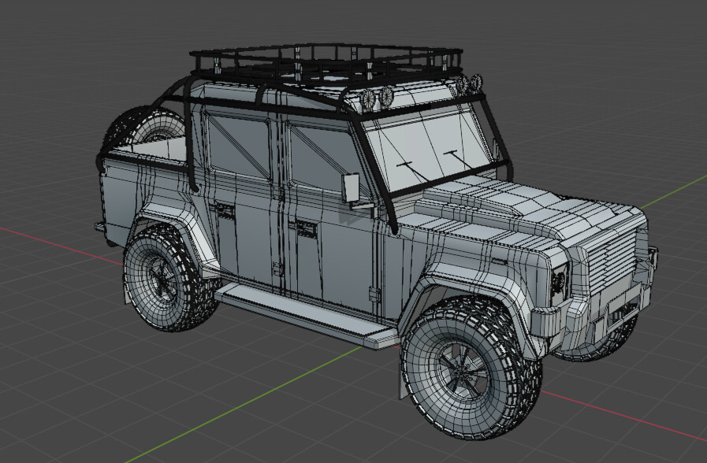Select the headlight next to the grille
This screenshot has height=463, width=707.
click(x=559, y=283)
